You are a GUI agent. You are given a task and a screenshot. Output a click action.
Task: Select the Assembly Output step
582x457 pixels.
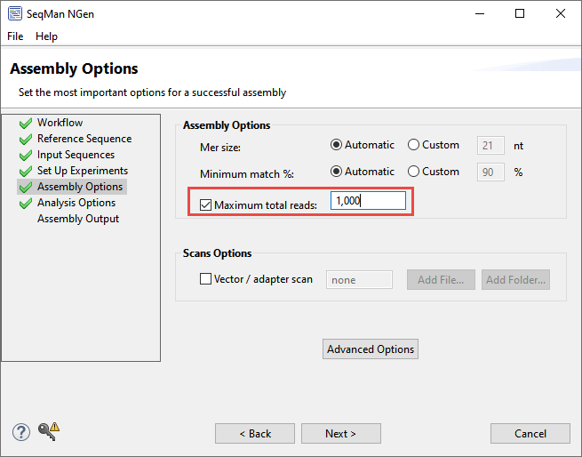[x=77, y=219]
